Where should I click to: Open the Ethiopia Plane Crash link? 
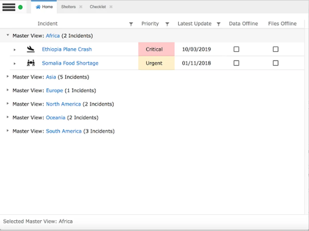pos(67,49)
